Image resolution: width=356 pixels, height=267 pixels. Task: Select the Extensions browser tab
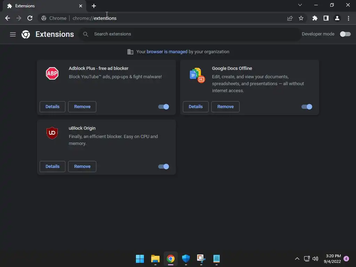coord(44,6)
